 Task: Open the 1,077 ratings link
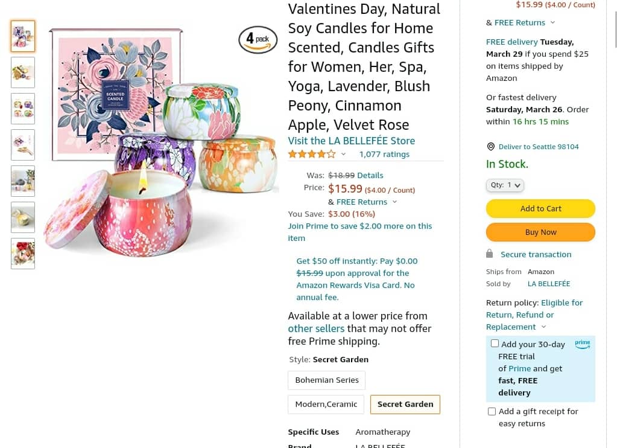(384, 154)
